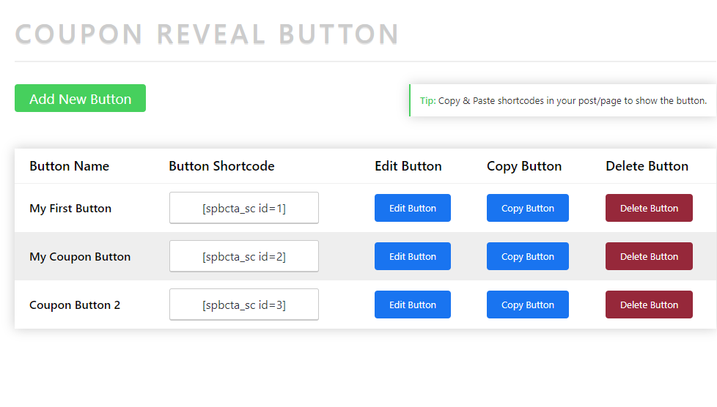Click the Coupon Reveal Button page heading
The height and width of the screenshot is (407, 717).
(x=207, y=34)
